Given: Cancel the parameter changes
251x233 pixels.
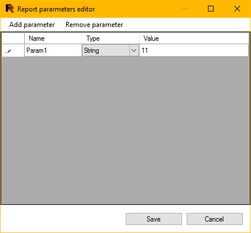Looking at the screenshot, I should [215, 219].
